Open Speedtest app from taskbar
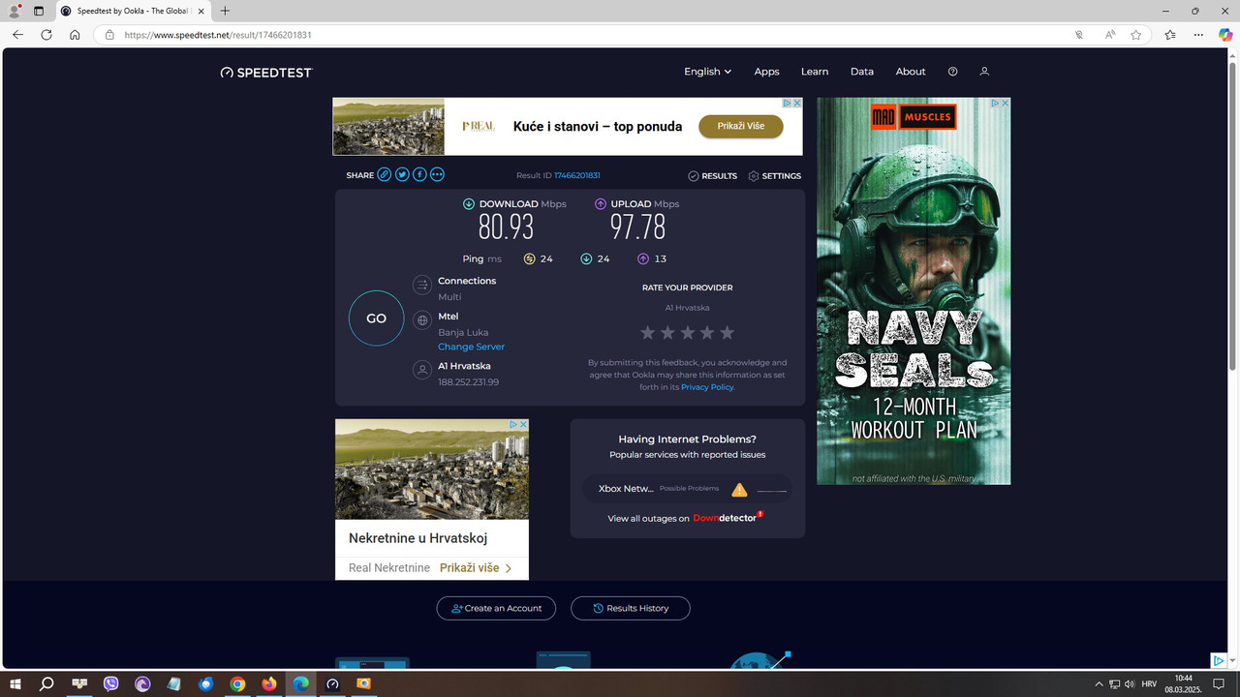The height and width of the screenshot is (697, 1240). pos(332,683)
